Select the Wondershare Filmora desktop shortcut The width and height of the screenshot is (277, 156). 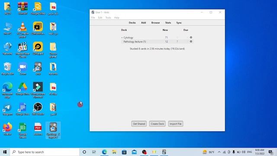click(x=38, y=91)
